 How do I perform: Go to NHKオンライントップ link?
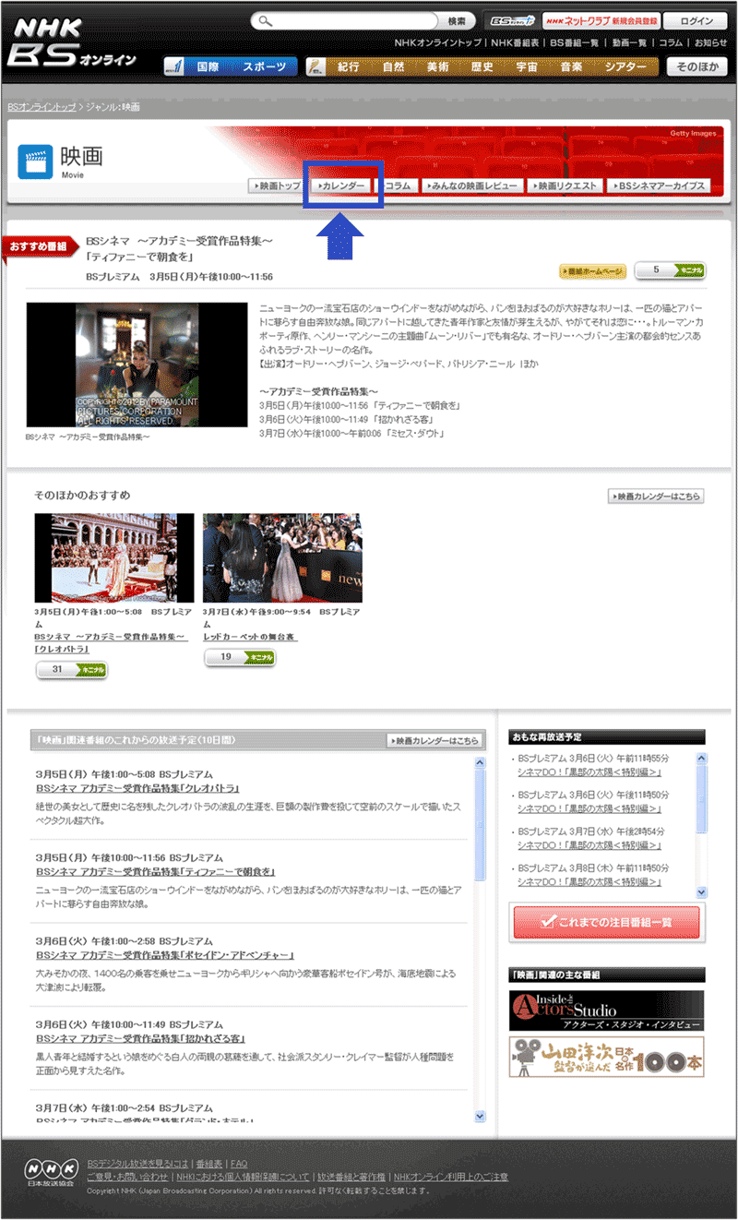pos(438,42)
